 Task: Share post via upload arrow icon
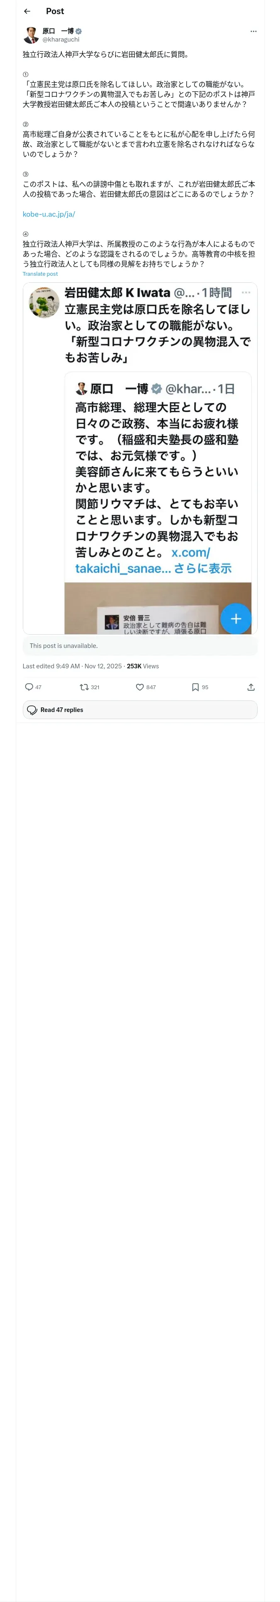tap(251, 687)
